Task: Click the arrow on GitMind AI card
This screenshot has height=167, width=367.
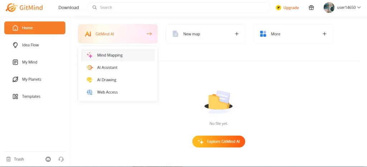Action: [149, 34]
